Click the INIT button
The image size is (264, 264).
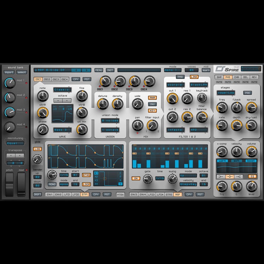coord(110,70)
